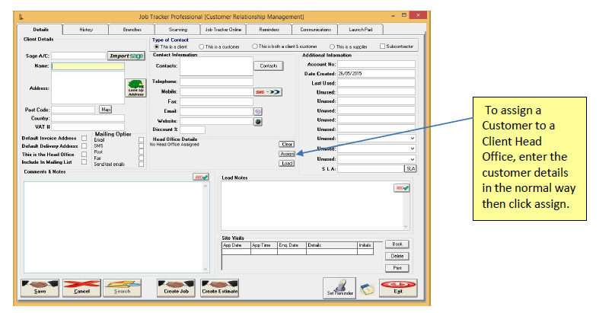Image resolution: width=612 pixels, height=313 pixels.
Task: Click the Set Reminder phone button
Action: [x=339, y=288]
